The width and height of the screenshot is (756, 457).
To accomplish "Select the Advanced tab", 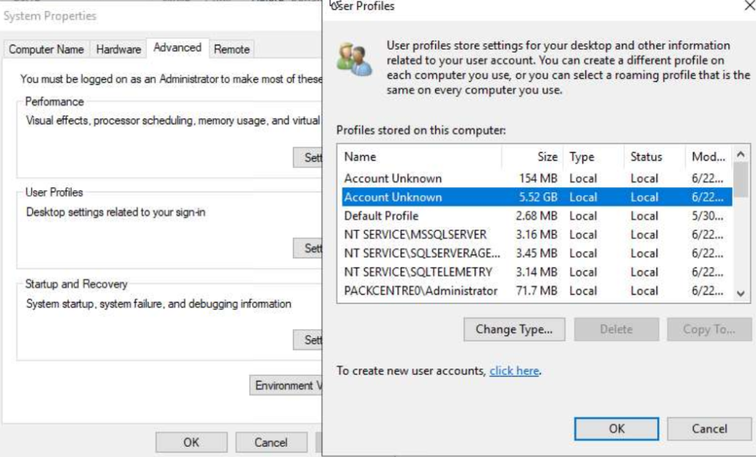I will coord(177,48).
